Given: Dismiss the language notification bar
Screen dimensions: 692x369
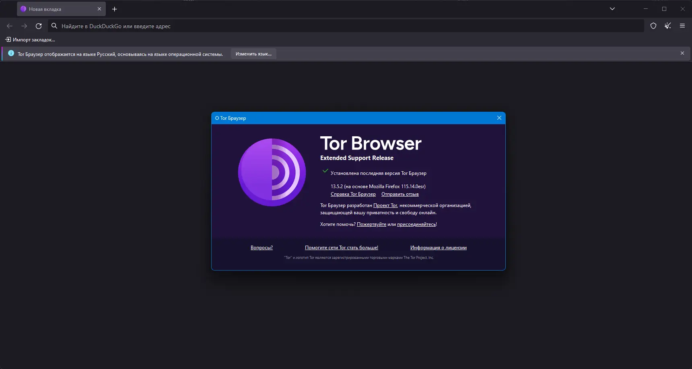Looking at the screenshot, I should [682, 53].
